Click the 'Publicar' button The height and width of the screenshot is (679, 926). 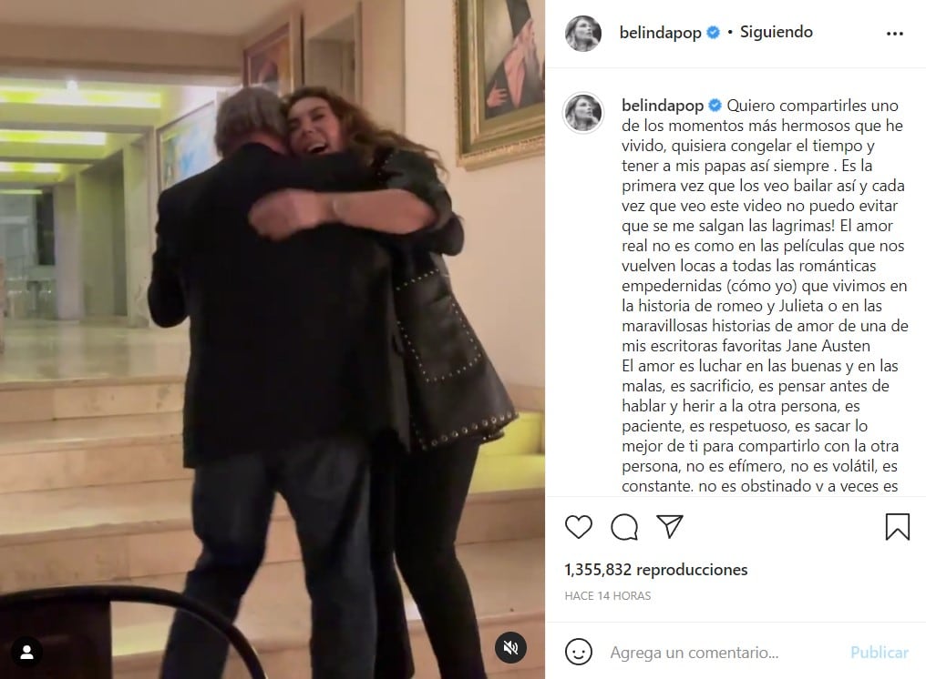[x=879, y=652]
